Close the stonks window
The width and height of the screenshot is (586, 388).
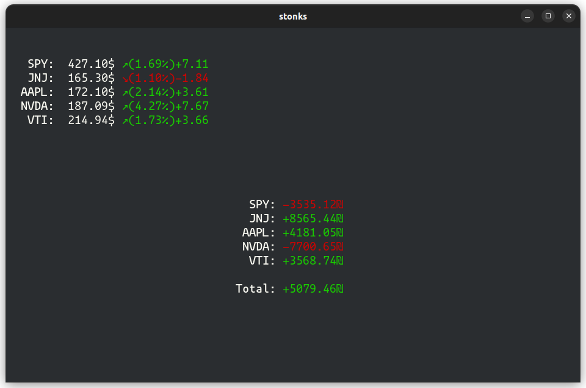click(x=569, y=16)
